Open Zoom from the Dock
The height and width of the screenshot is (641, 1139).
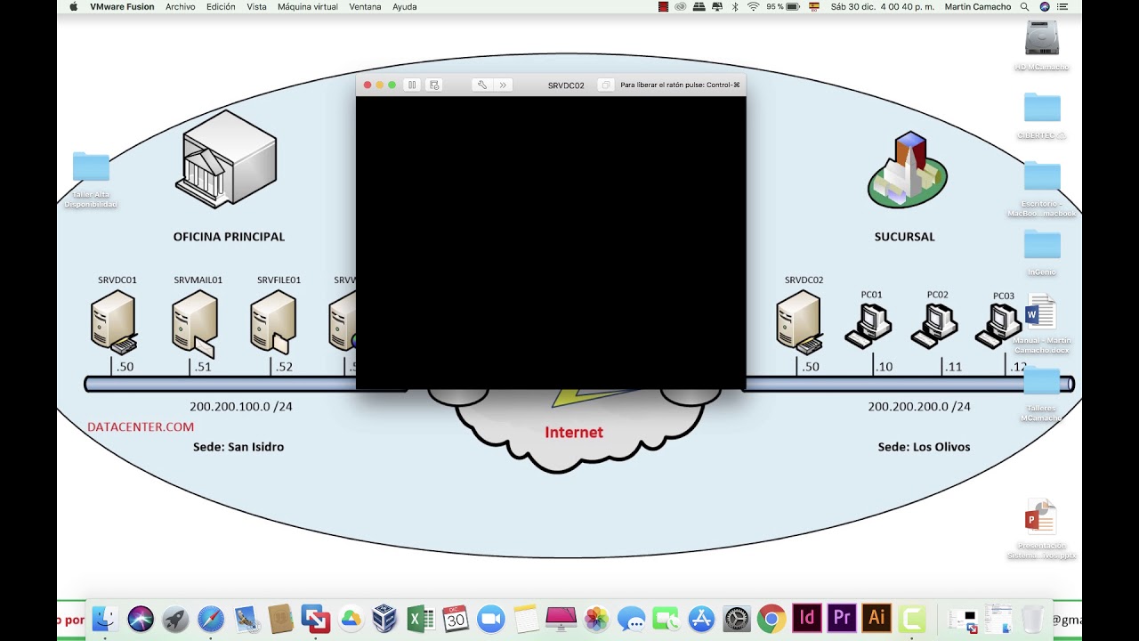click(490, 618)
